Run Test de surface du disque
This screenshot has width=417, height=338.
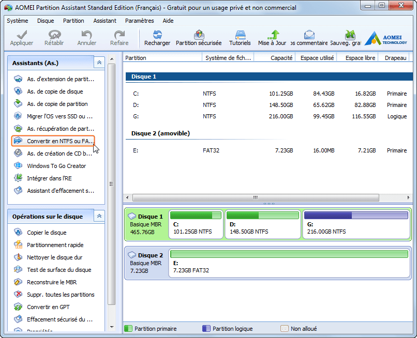[x=53, y=270]
